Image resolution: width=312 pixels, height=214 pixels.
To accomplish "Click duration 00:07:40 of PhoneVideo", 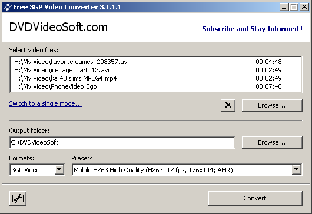I will point(268,86).
